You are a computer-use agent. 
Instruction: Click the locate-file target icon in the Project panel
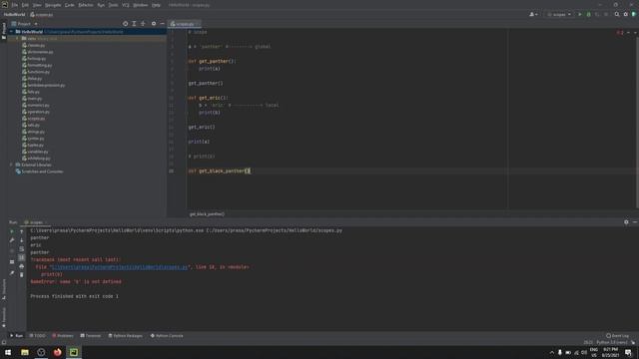coord(125,24)
